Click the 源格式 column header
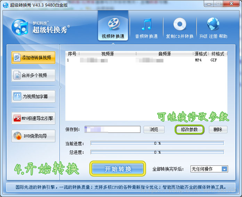 (201, 54)
